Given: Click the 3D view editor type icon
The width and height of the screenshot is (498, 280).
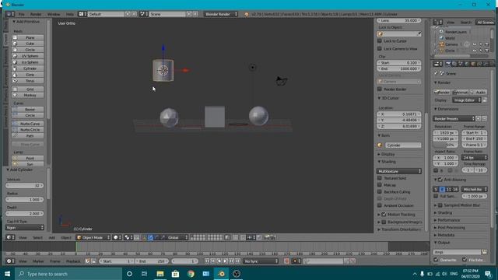Looking at the screenshot, I should [x=10, y=237].
